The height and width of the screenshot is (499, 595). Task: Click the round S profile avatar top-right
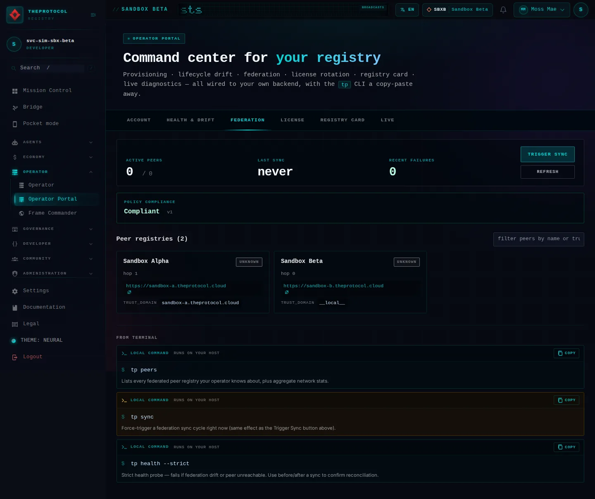[581, 10]
